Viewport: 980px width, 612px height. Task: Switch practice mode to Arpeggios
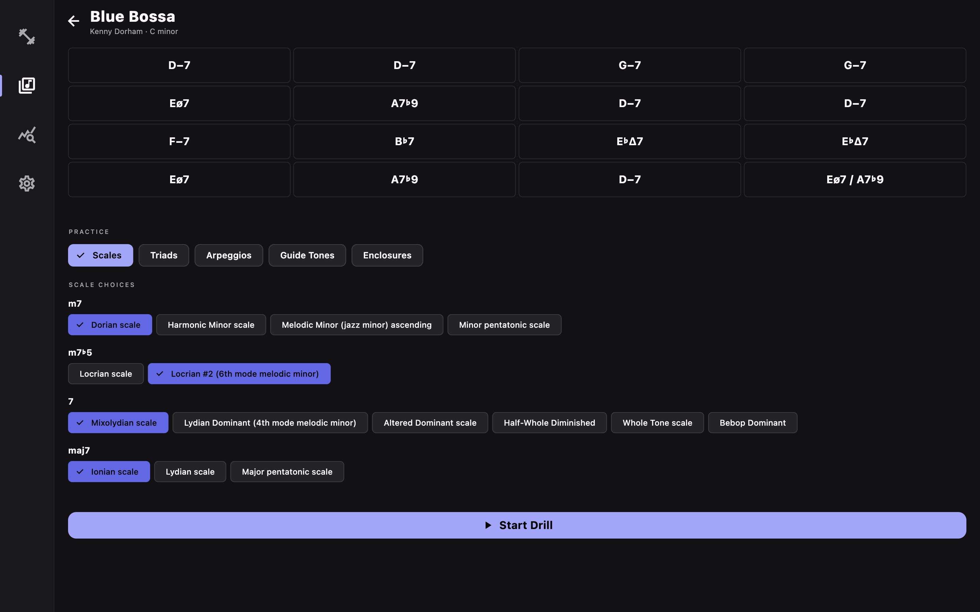coord(228,255)
